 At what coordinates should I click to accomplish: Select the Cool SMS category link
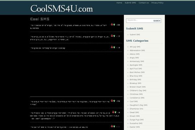point(134,101)
